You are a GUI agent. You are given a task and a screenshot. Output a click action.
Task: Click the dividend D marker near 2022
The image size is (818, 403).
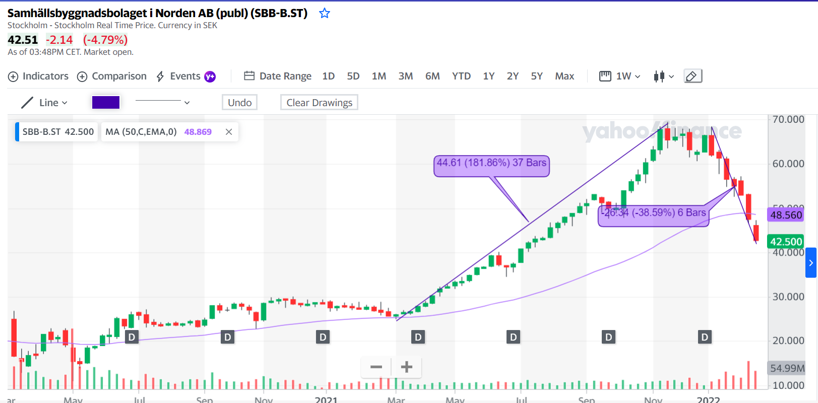click(x=705, y=337)
